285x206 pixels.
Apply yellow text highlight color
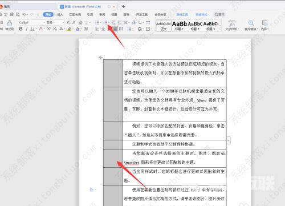pyautogui.click(x=70, y=29)
